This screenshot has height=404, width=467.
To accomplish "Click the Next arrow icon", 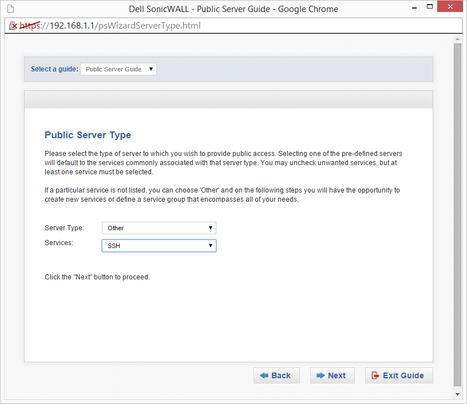I will [320, 375].
